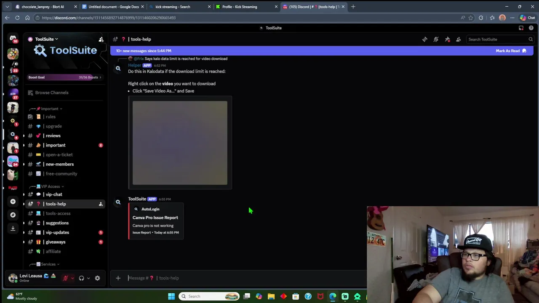This screenshot has height=303, width=539.
Task: Open the server icon with 33 badge
Action: [13, 66]
